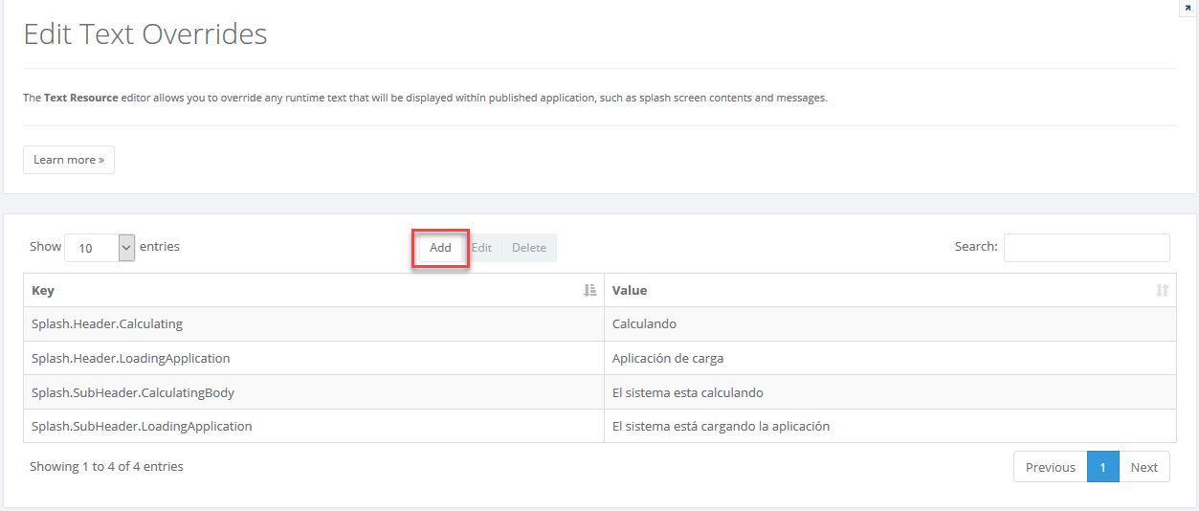
Task: Select the Splash.Header.Calculating row key
Action: [x=107, y=324]
